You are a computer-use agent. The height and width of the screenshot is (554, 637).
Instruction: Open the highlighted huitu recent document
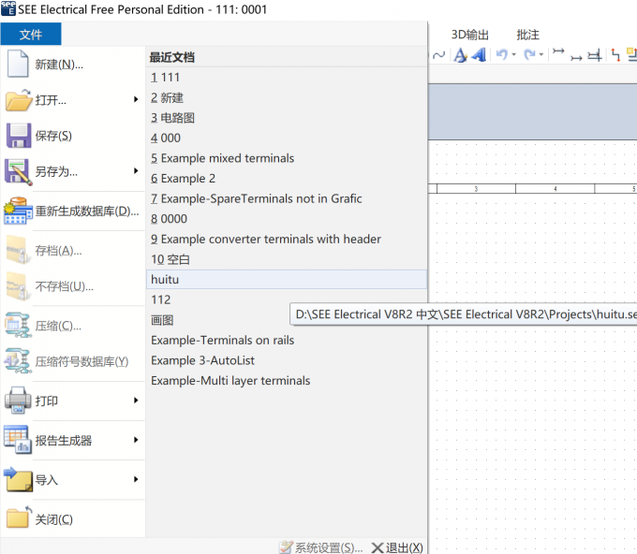(x=287, y=279)
